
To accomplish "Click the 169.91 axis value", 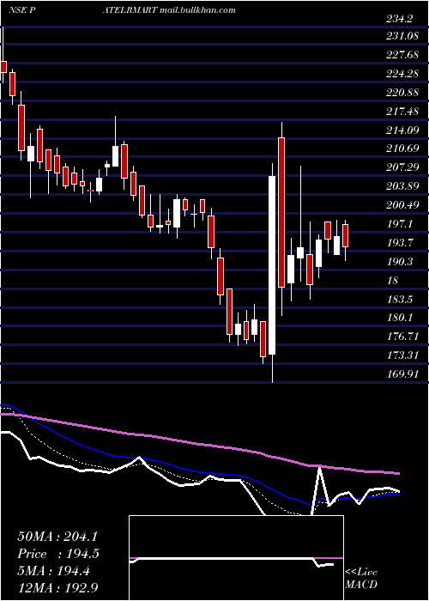I will (402, 373).
